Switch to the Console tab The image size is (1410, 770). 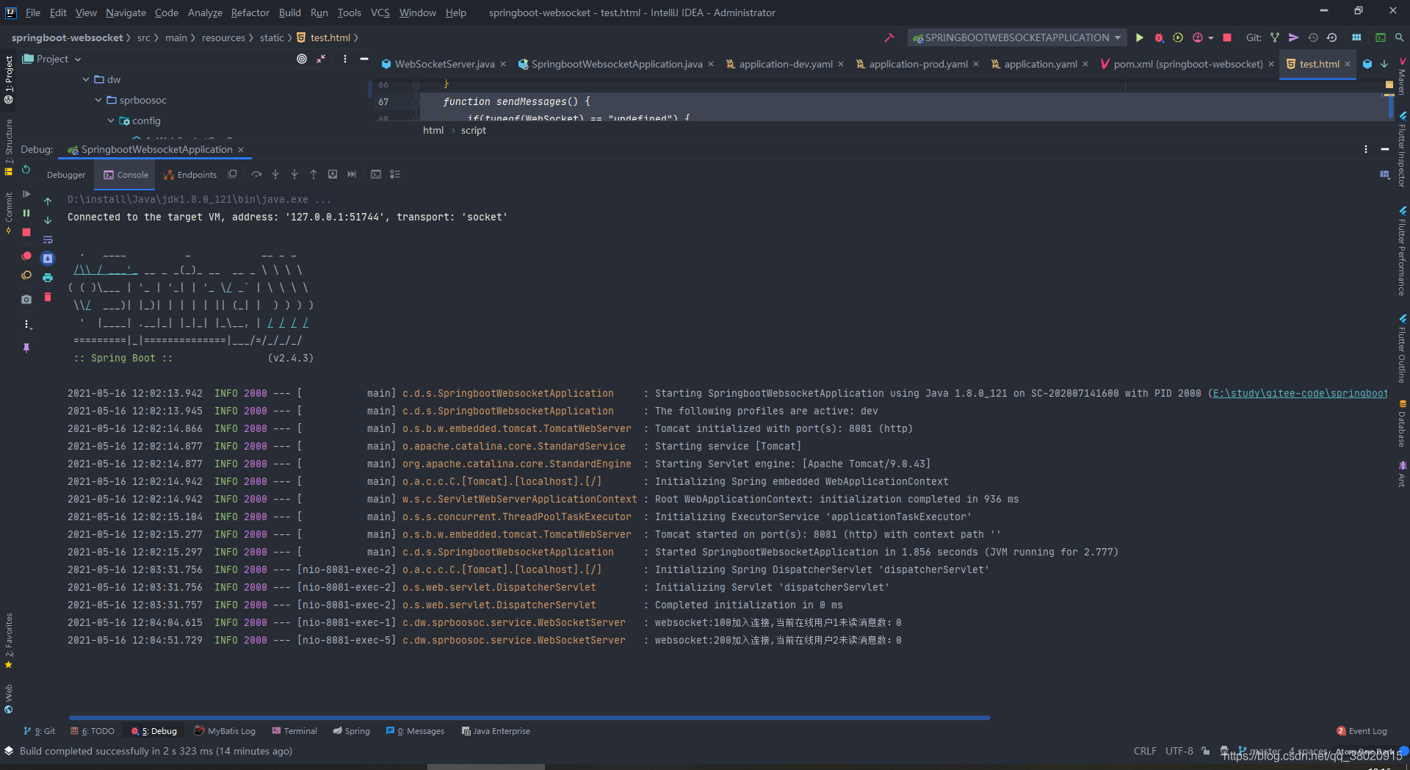pyautogui.click(x=126, y=175)
